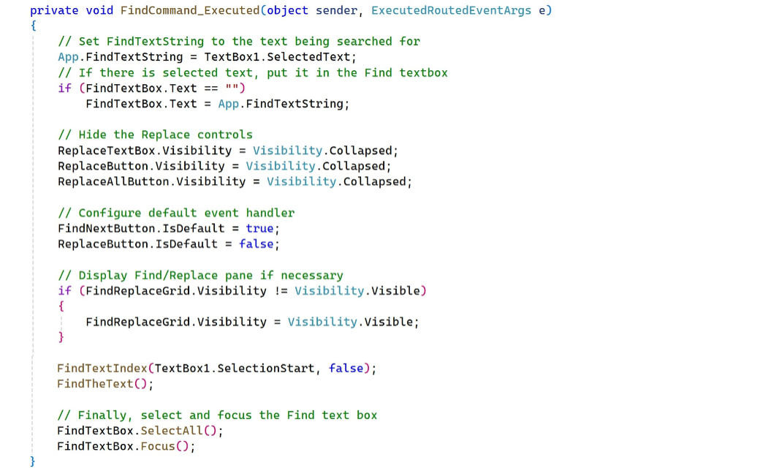
Task: Click the Focus method call on FindTextBox
Action: pyautogui.click(x=158, y=446)
